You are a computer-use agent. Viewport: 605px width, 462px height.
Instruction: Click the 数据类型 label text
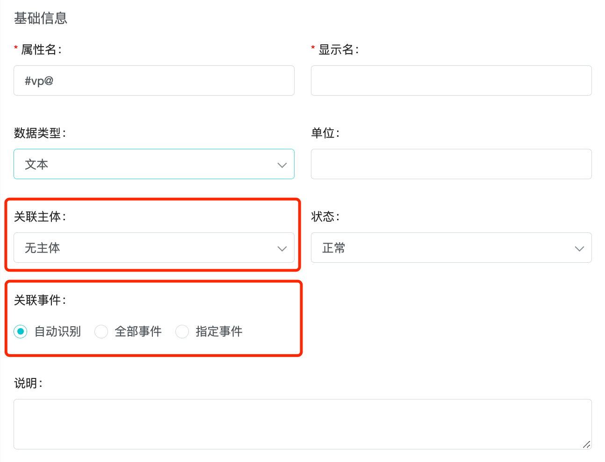40,133
